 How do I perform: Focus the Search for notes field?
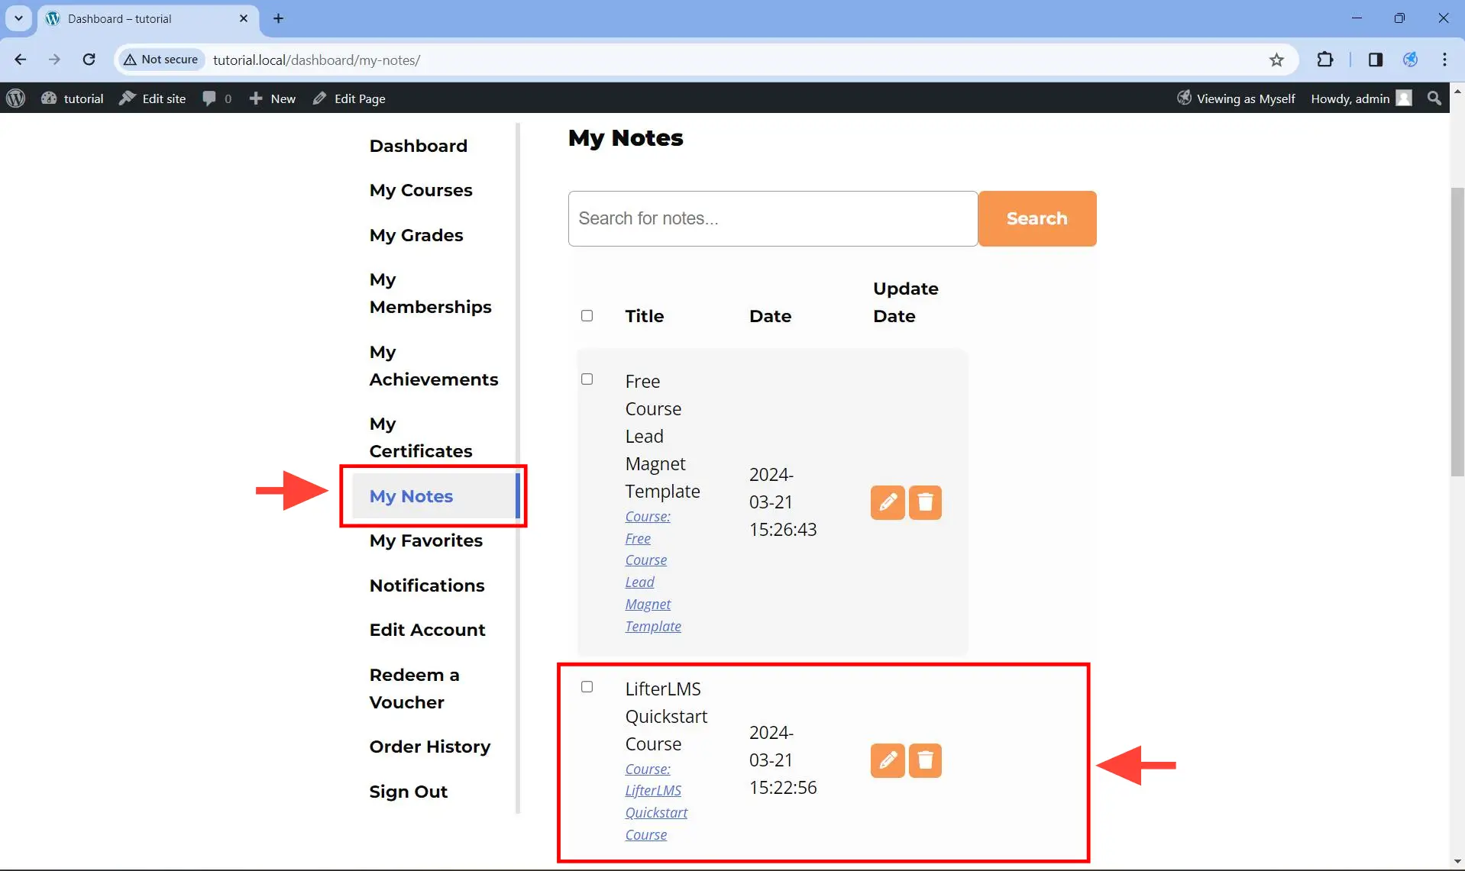tap(773, 218)
